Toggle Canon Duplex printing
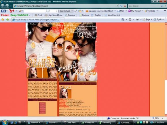This screenshot has width=167, height=125. pos(96,15)
